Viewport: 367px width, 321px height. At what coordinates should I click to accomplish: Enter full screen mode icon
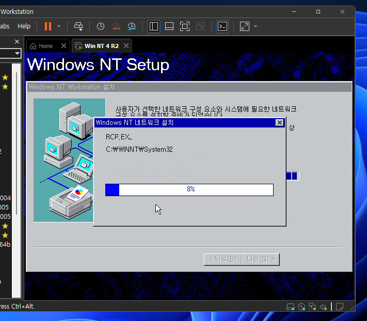185,26
